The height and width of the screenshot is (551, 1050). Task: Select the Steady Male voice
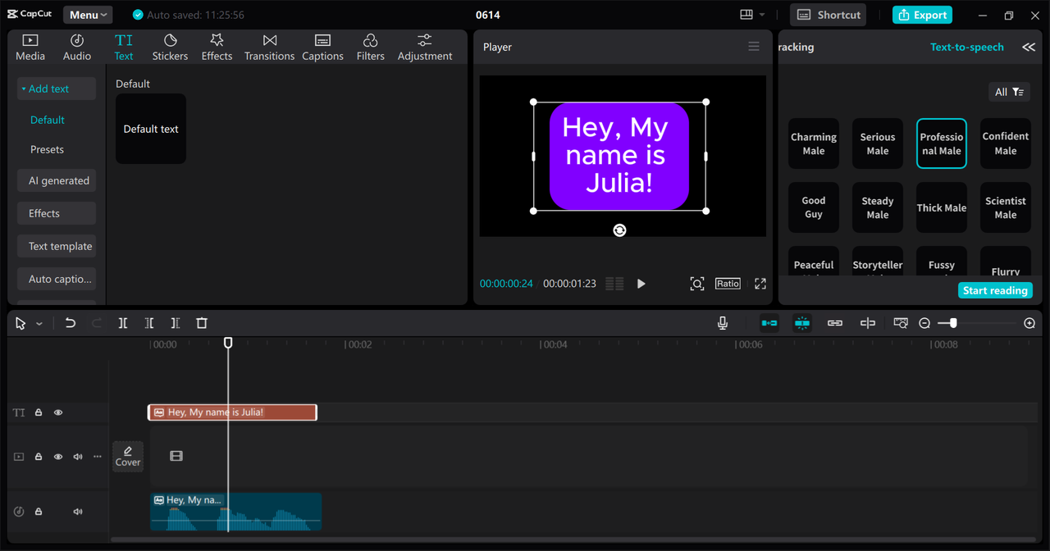click(878, 207)
